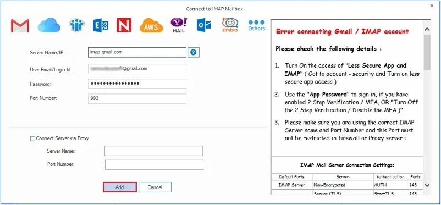This screenshot has width=441, height=205.
Task: Click the 'Authentication:' column header
Action: 391,177
